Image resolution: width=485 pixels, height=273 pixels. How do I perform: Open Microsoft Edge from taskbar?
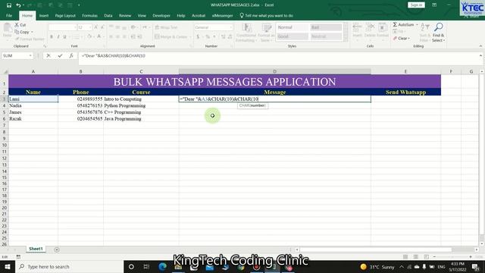click(162, 266)
